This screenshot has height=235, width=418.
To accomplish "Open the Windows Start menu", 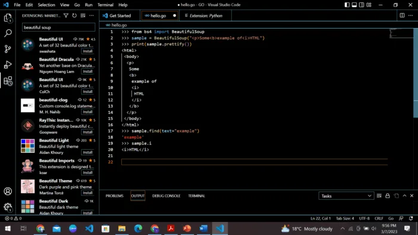I will coord(8,228).
